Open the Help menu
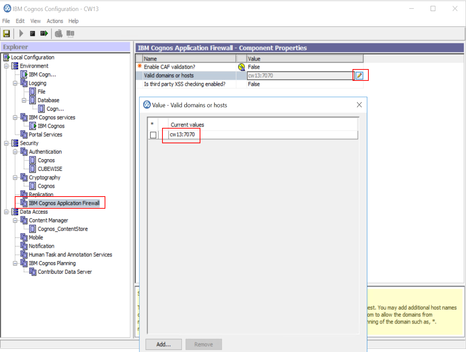466x352 pixels. pyautogui.click(x=73, y=21)
